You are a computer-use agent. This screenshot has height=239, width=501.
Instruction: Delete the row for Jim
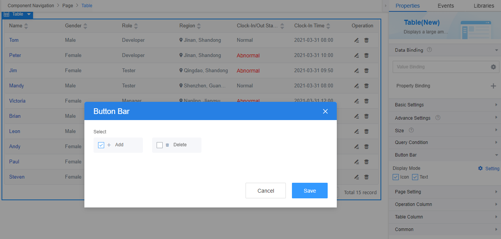point(366,71)
